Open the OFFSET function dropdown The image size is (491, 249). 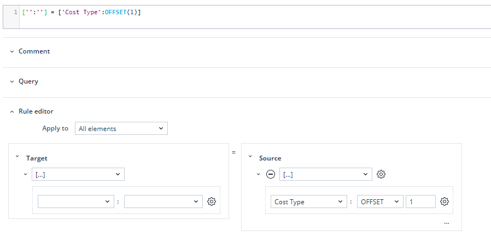[x=380, y=201]
